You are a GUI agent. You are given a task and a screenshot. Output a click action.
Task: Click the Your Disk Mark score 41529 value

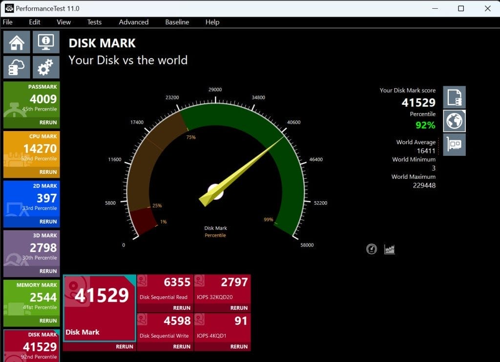click(x=418, y=102)
